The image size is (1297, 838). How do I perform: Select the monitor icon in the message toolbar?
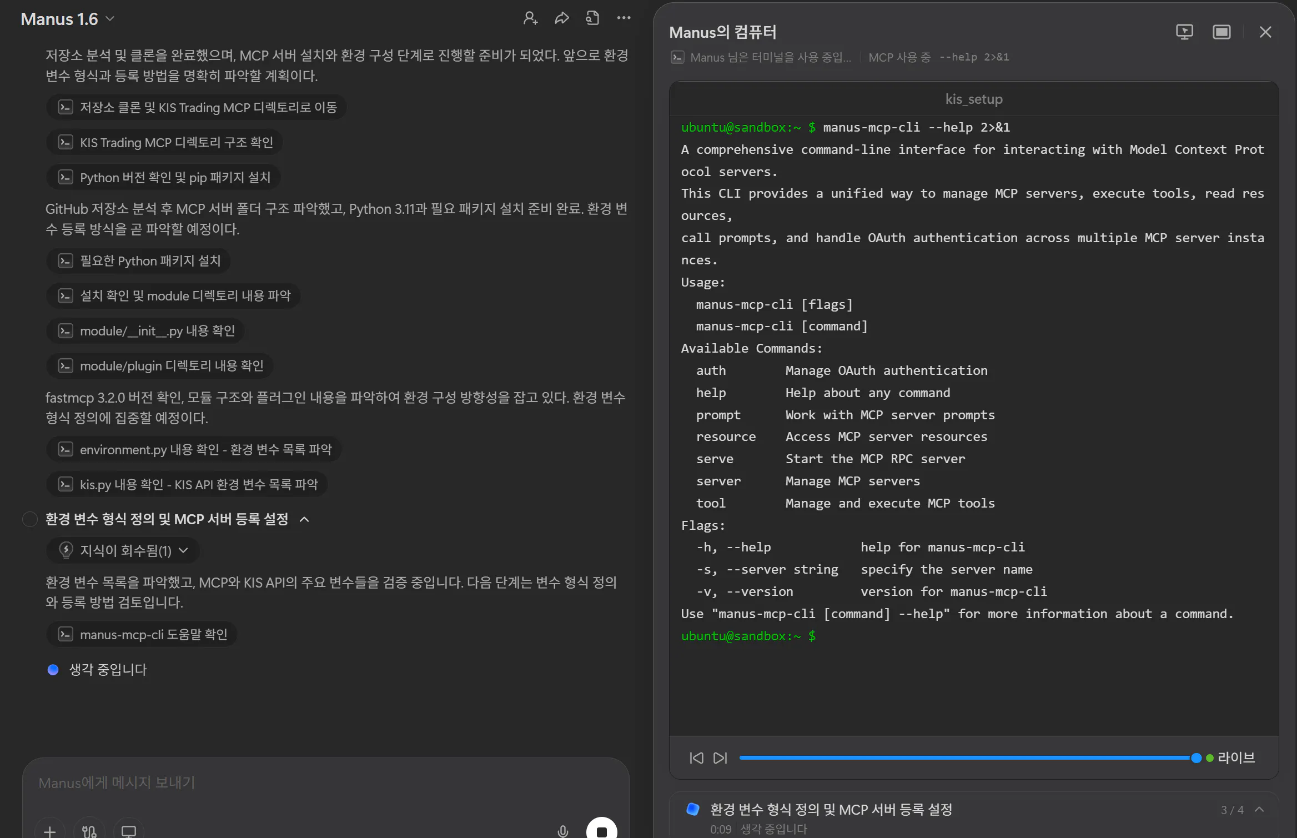[x=128, y=830]
